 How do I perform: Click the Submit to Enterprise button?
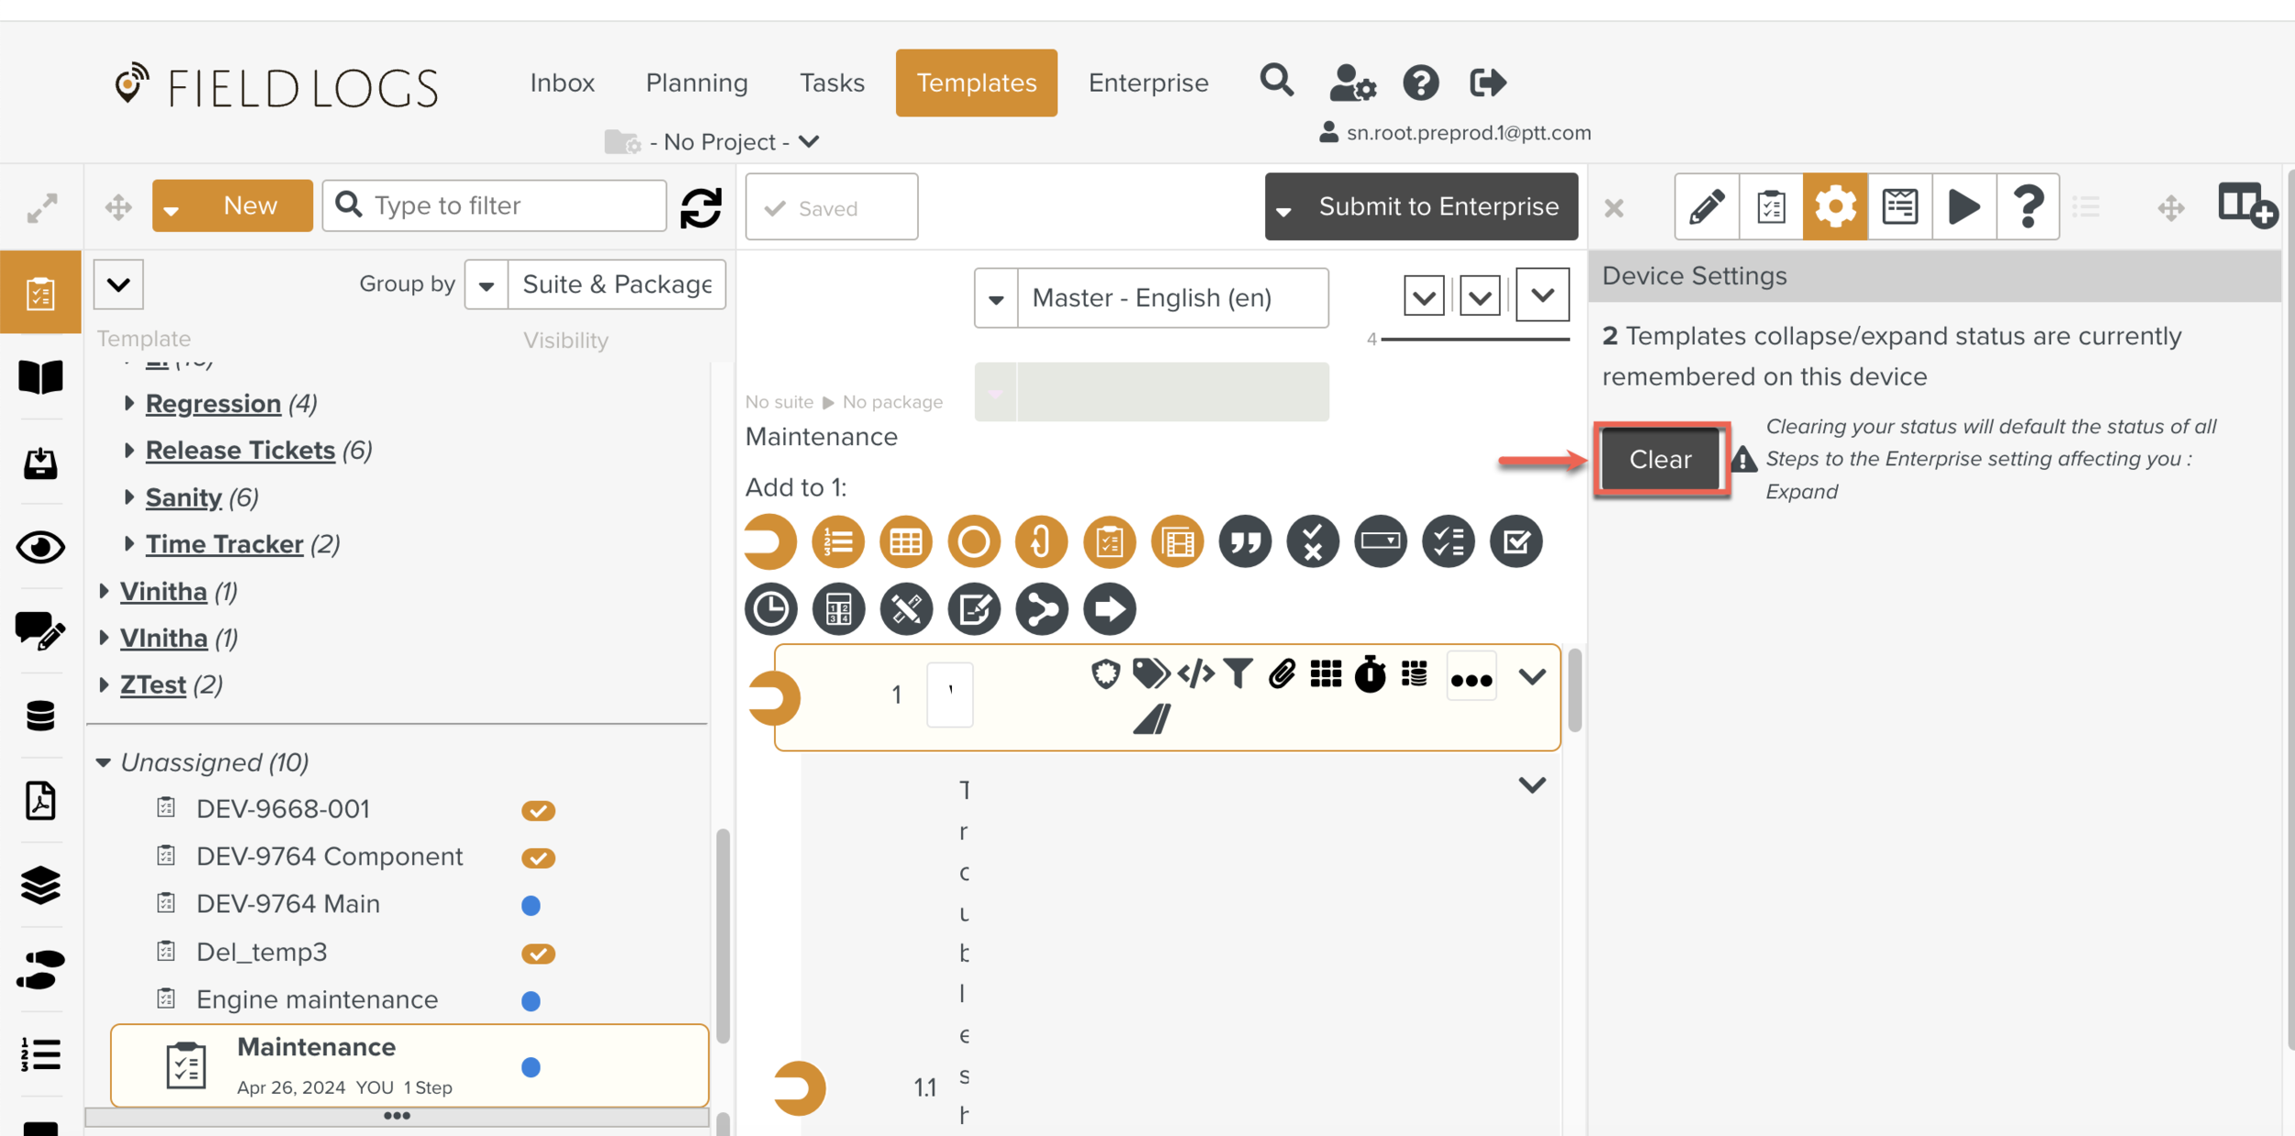pyautogui.click(x=1438, y=207)
